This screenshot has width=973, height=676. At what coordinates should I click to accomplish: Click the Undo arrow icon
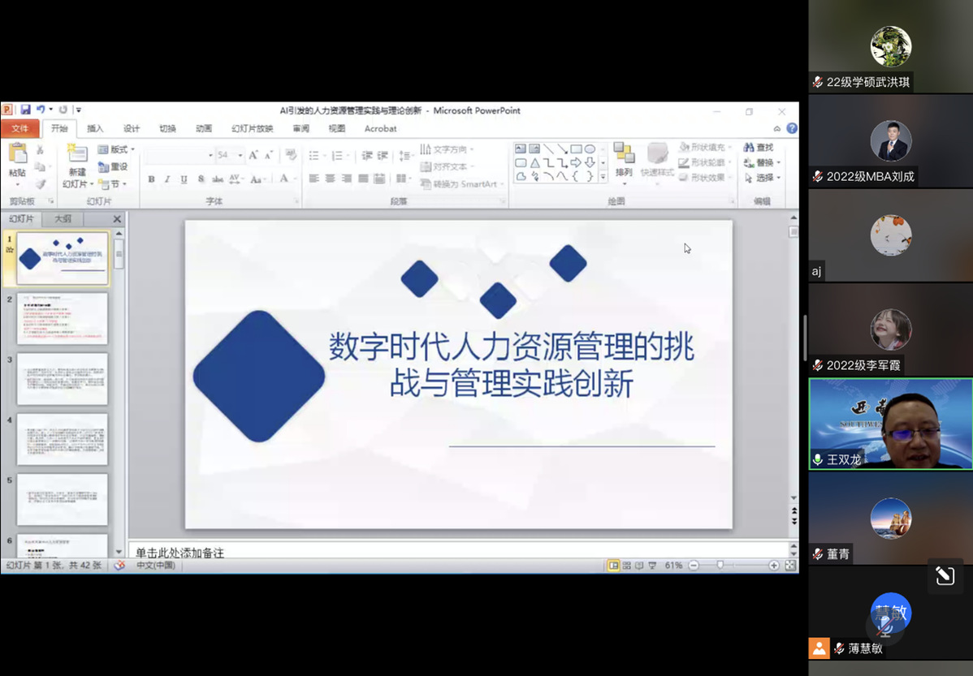point(41,110)
